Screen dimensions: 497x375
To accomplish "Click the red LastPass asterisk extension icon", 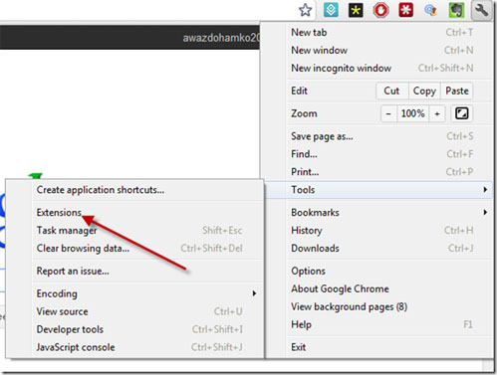I will [405, 10].
